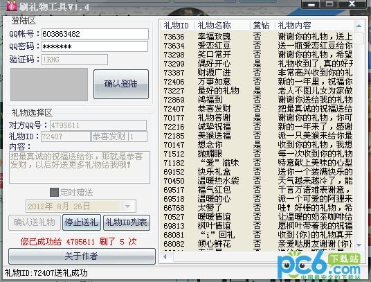
Task: Click the 停止送礼 button
Action: point(82,222)
